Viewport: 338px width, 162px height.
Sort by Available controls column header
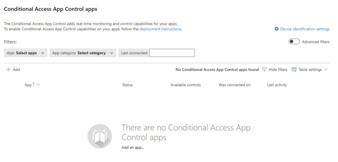(x=186, y=85)
